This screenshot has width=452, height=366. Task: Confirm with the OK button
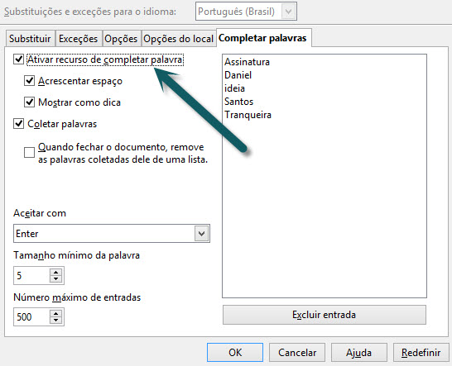coord(235,353)
